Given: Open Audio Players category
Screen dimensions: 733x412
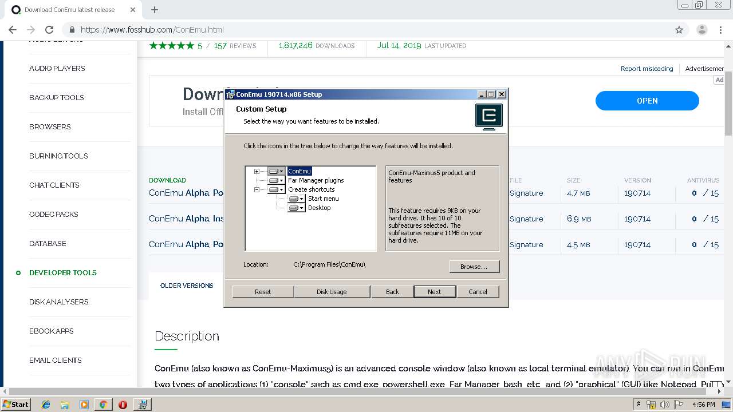Looking at the screenshot, I should click(57, 68).
